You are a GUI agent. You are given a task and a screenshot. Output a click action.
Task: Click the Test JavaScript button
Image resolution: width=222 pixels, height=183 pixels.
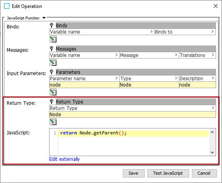coord(168,173)
